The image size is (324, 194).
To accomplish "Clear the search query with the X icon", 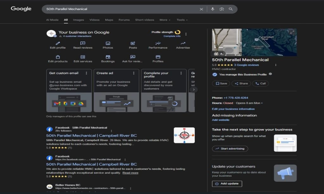I will (202, 9).
